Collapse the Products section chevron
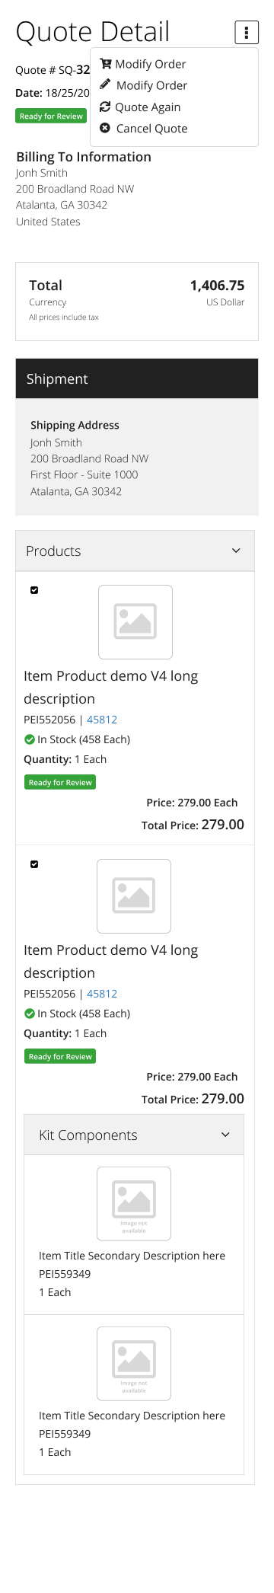Viewport: 274px width, 1593px height. [236, 551]
